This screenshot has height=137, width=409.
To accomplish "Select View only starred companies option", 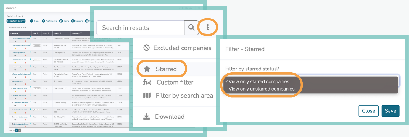I will pos(259,81).
